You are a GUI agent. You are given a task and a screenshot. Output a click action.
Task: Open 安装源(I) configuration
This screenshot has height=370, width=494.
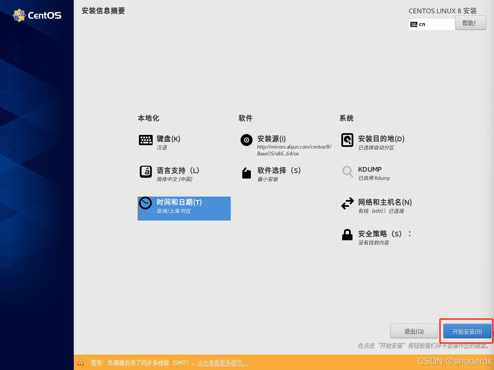pyautogui.click(x=286, y=145)
